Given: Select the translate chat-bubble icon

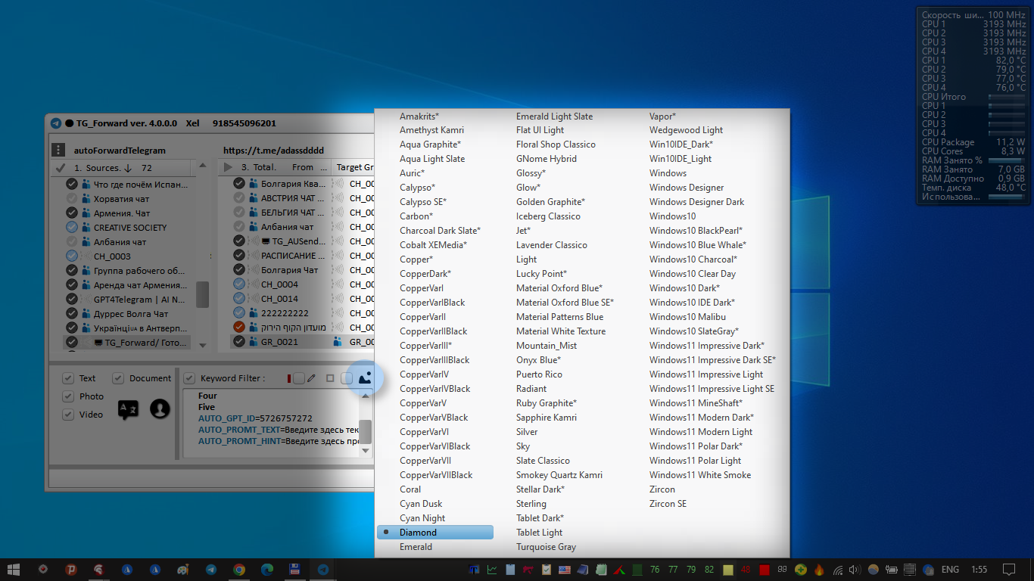Looking at the screenshot, I should click(127, 409).
